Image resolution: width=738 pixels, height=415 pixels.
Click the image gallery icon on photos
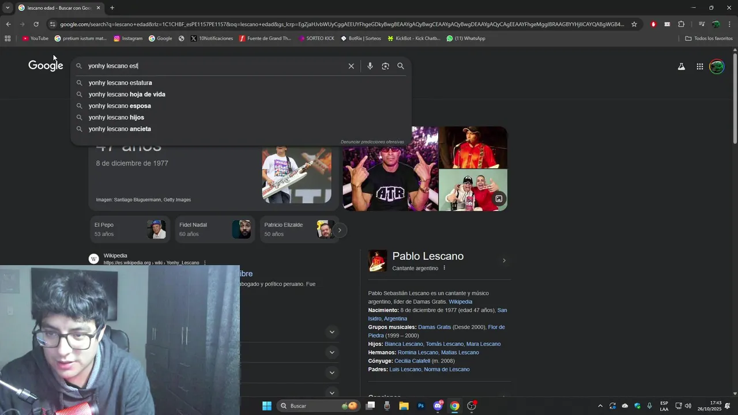499,199
